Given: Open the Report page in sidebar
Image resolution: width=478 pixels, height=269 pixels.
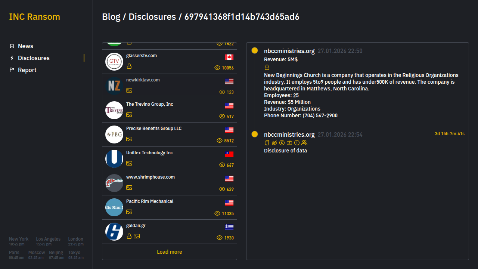Looking at the screenshot, I should (x=27, y=70).
